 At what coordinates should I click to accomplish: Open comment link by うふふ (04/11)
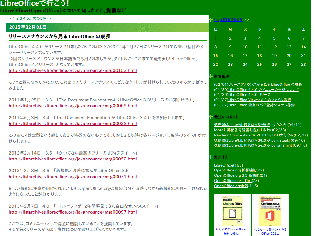pos(242,125)
